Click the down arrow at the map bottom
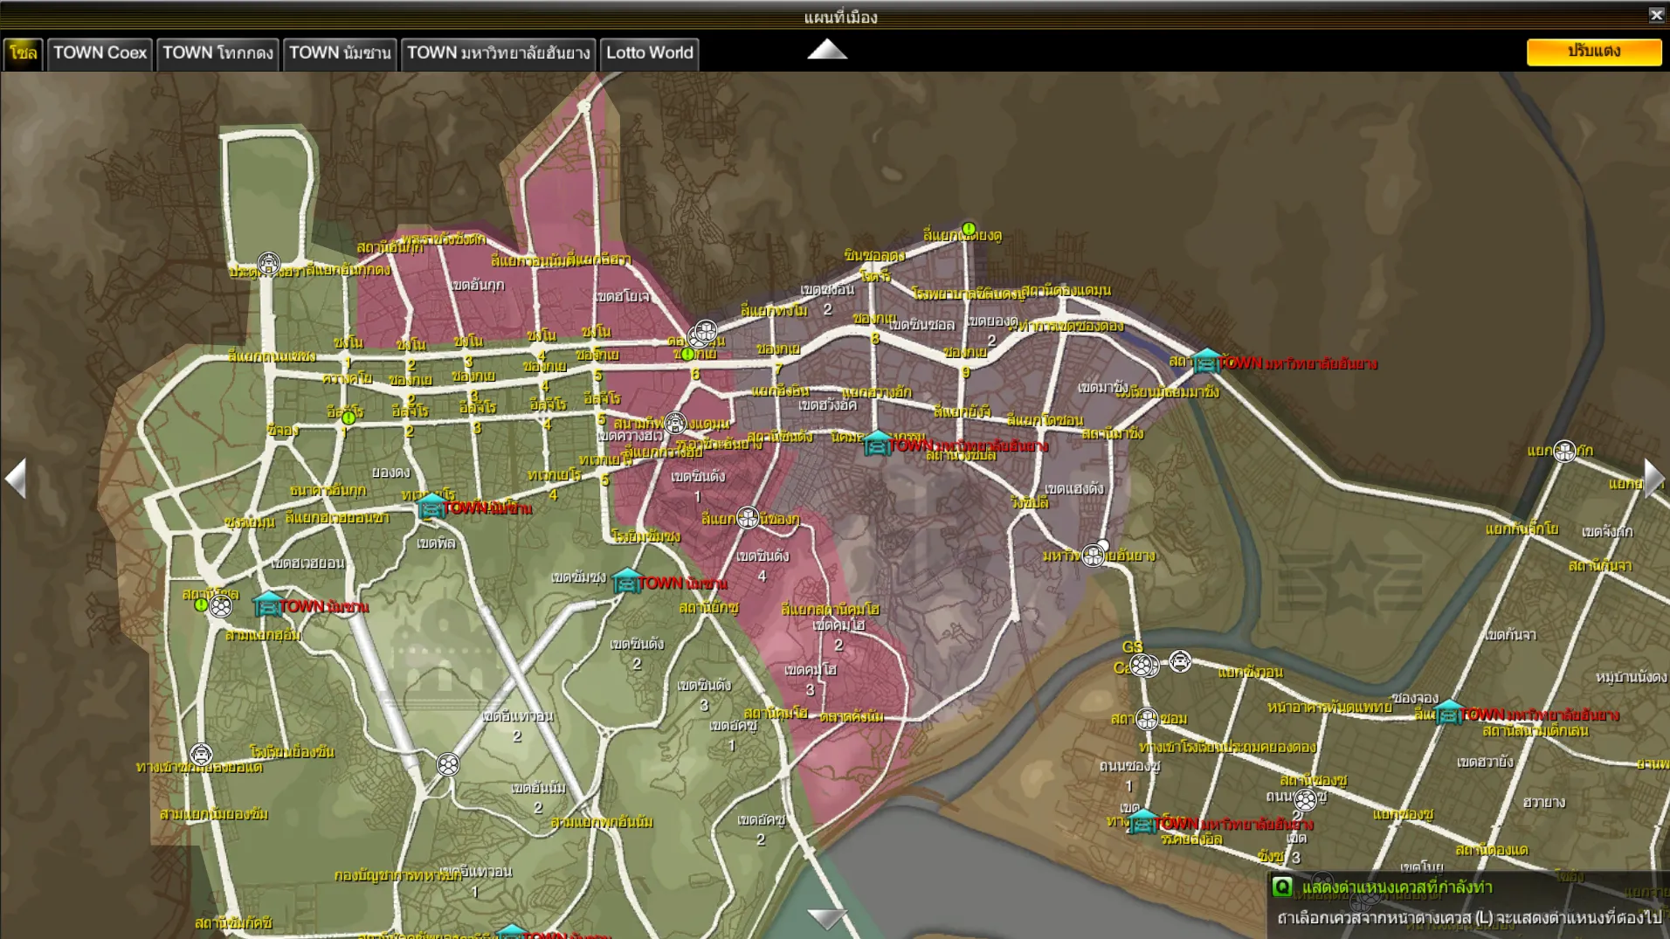This screenshot has height=939, width=1670. pyautogui.click(x=826, y=918)
